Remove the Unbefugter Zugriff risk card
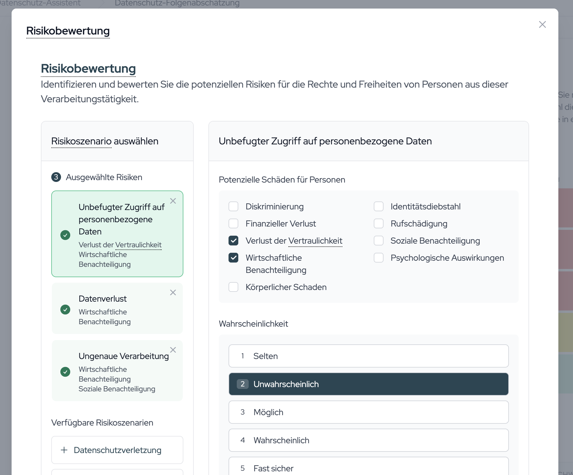This screenshot has height=475, width=573. (173, 201)
